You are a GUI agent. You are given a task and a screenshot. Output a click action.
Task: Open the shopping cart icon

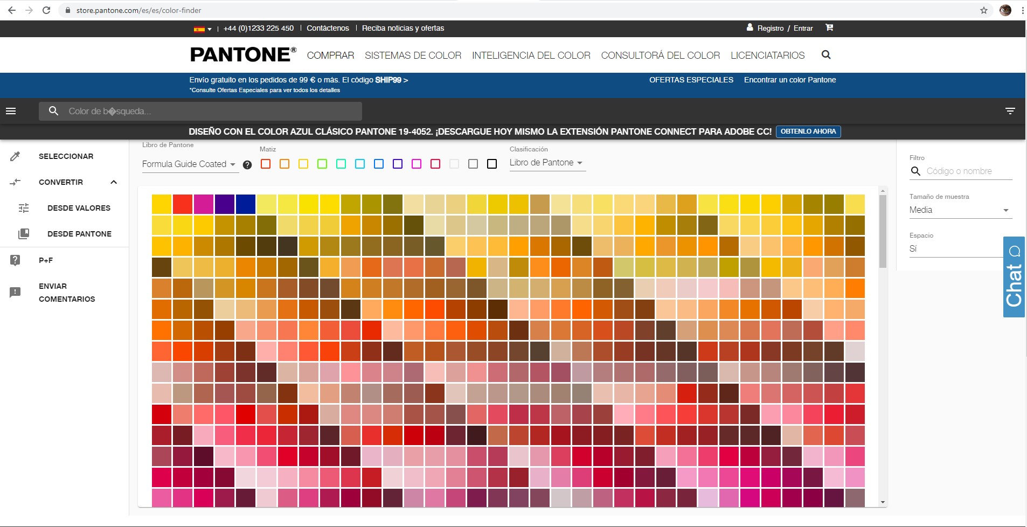[829, 28]
